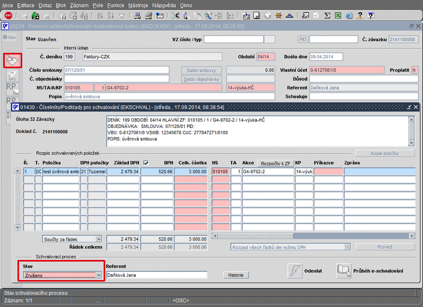Select the Nav radio button

click(5, 37)
